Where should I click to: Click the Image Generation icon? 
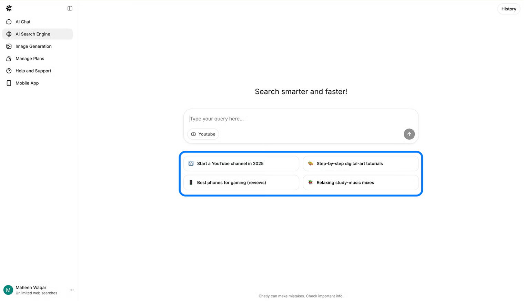click(x=9, y=46)
